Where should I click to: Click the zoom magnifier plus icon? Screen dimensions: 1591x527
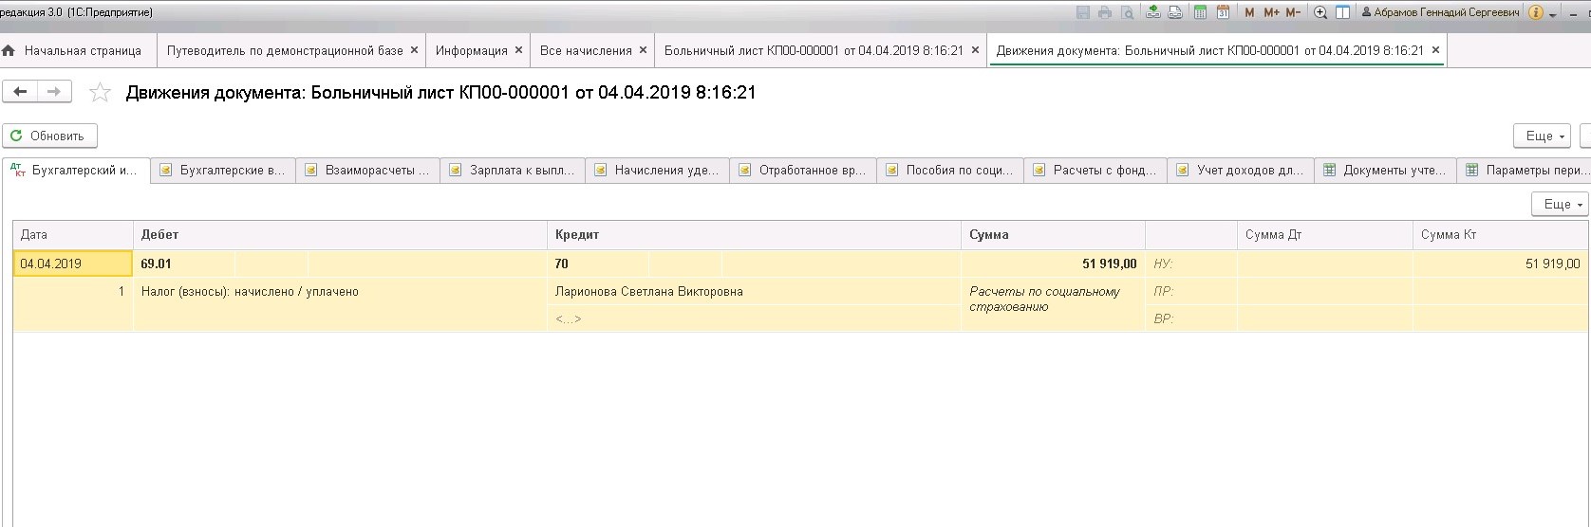pyautogui.click(x=1320, y=12)
